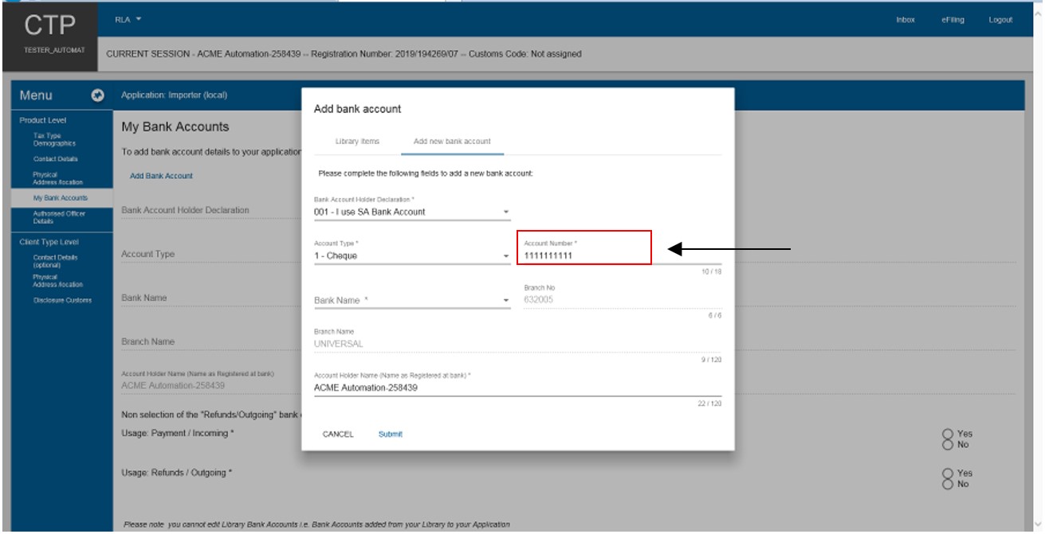The width and height of the screenshot is (1045, 534).
Task: Click the Branch Name field
Action: 518,344
